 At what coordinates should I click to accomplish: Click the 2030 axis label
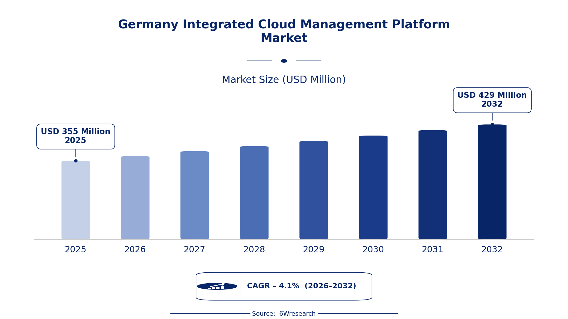click(x=373, y=250)
